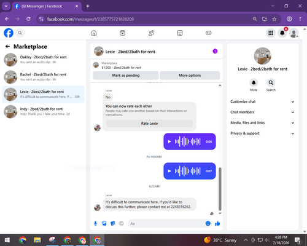This screenshot has width=307, height=246.
Task: View site information icon in address bar
Action: point(41,19)
